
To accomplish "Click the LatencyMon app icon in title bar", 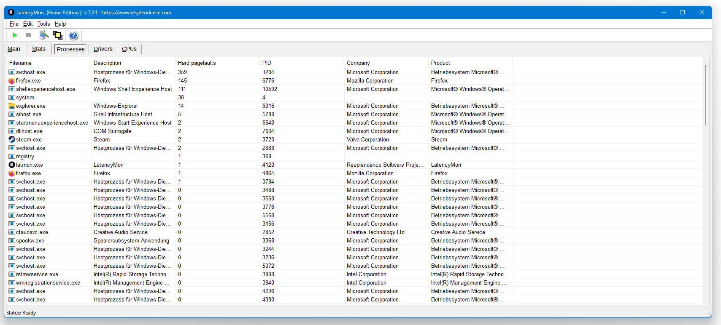I will click(11, 13).
